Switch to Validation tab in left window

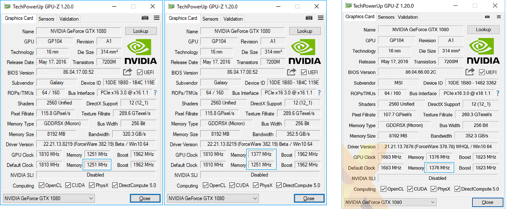point(69,19)
